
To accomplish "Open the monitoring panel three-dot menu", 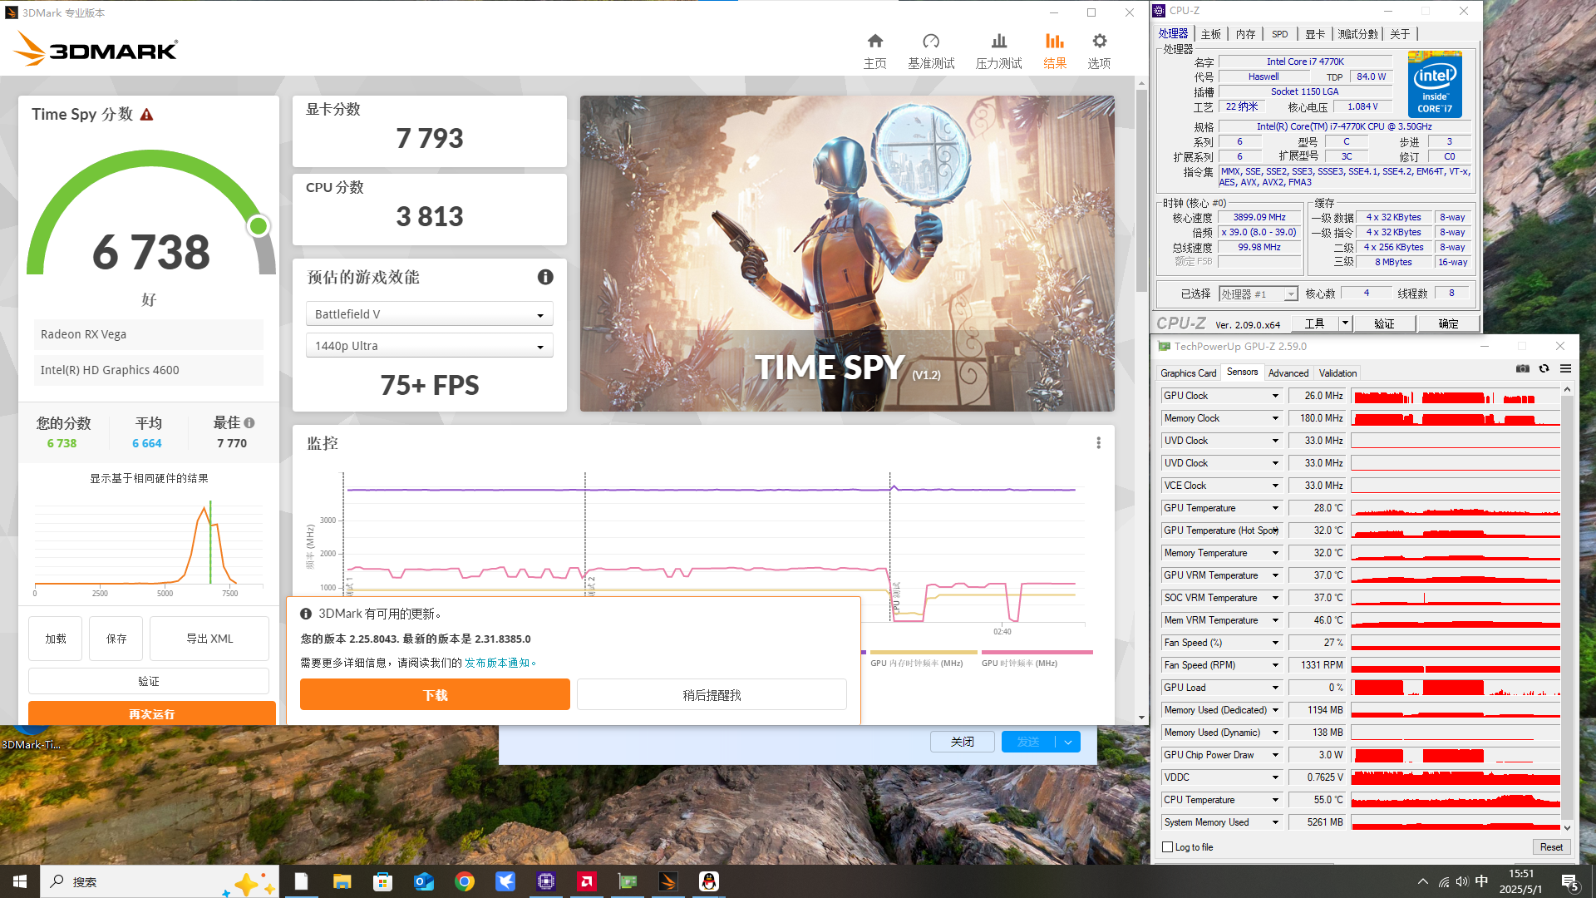I will point(1098,443).
